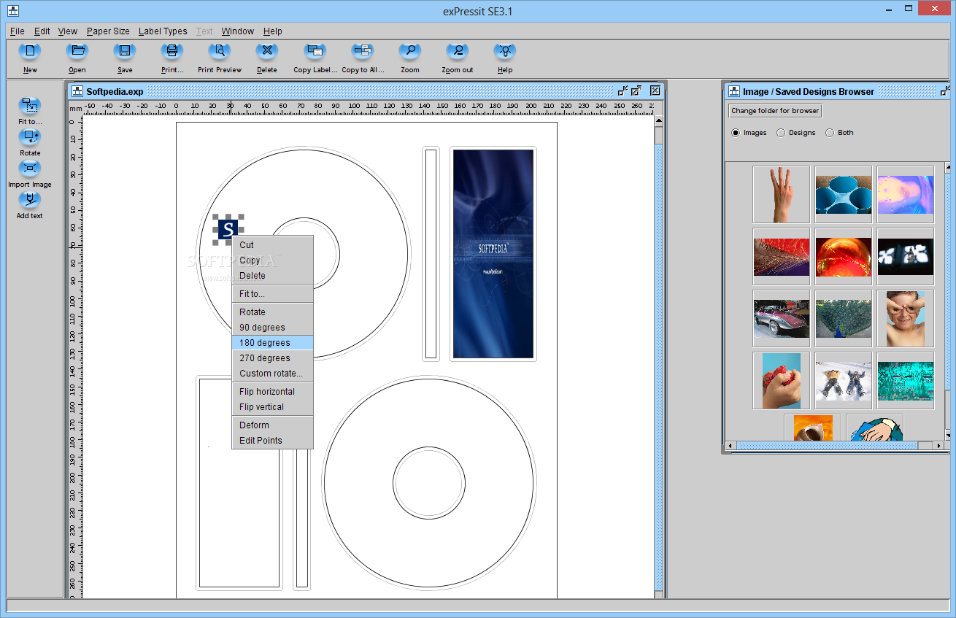Choose Edit Points from context menu
This screenshot has height=618, width=956.
(272, 441)
